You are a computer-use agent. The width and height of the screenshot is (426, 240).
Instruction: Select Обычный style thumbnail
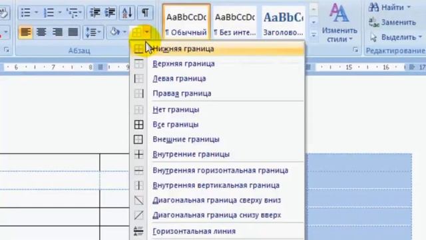186,22
